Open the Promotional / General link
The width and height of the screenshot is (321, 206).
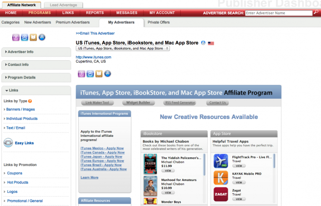point(25,201)
